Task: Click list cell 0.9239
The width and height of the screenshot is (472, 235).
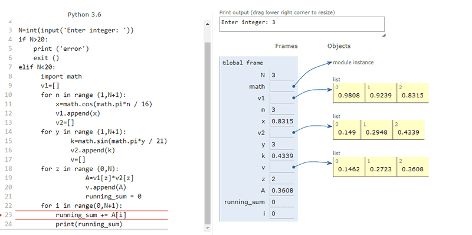Action: coord(381,93)
